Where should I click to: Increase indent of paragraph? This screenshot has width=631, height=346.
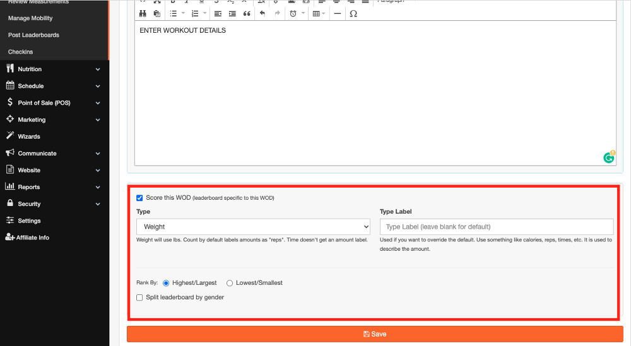[x=232, y=14]
